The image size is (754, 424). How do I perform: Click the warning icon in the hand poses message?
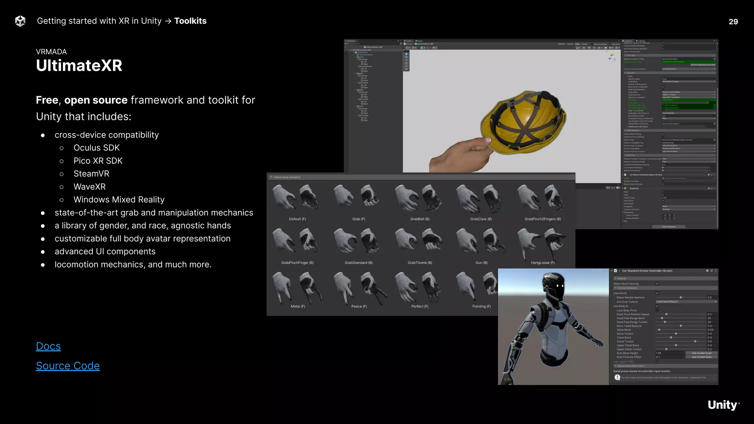617,377
